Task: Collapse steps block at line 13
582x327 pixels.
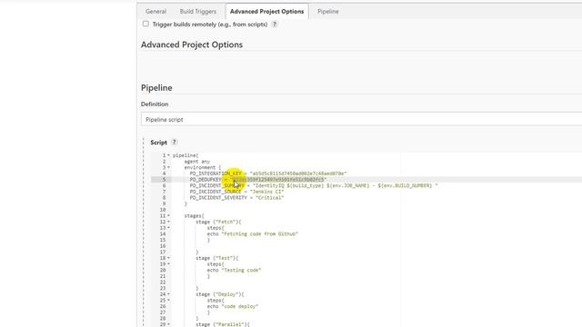Action: pos(168,228)
